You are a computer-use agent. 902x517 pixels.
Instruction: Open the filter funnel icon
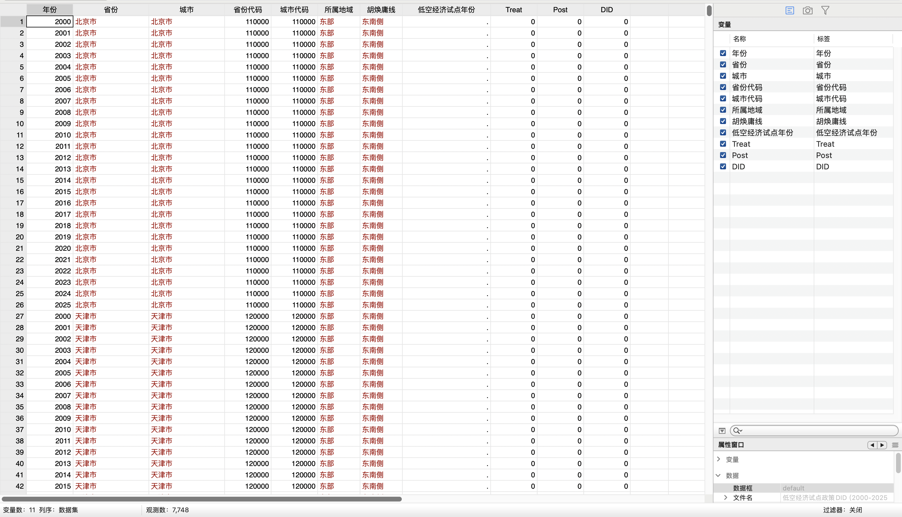[825, 10]
